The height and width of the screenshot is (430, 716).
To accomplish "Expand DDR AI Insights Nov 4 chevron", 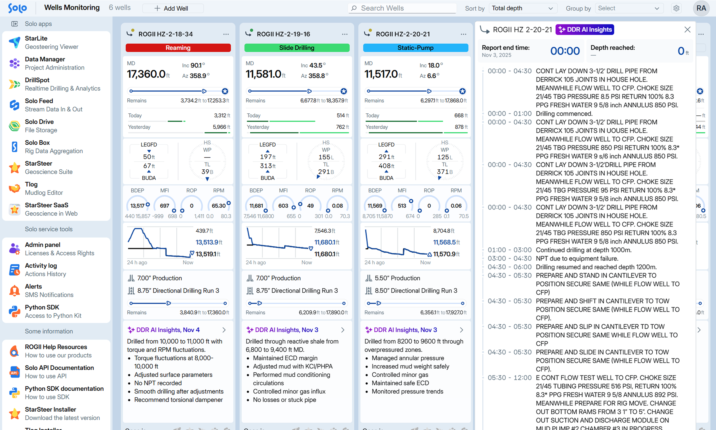I will coord(224,330).
